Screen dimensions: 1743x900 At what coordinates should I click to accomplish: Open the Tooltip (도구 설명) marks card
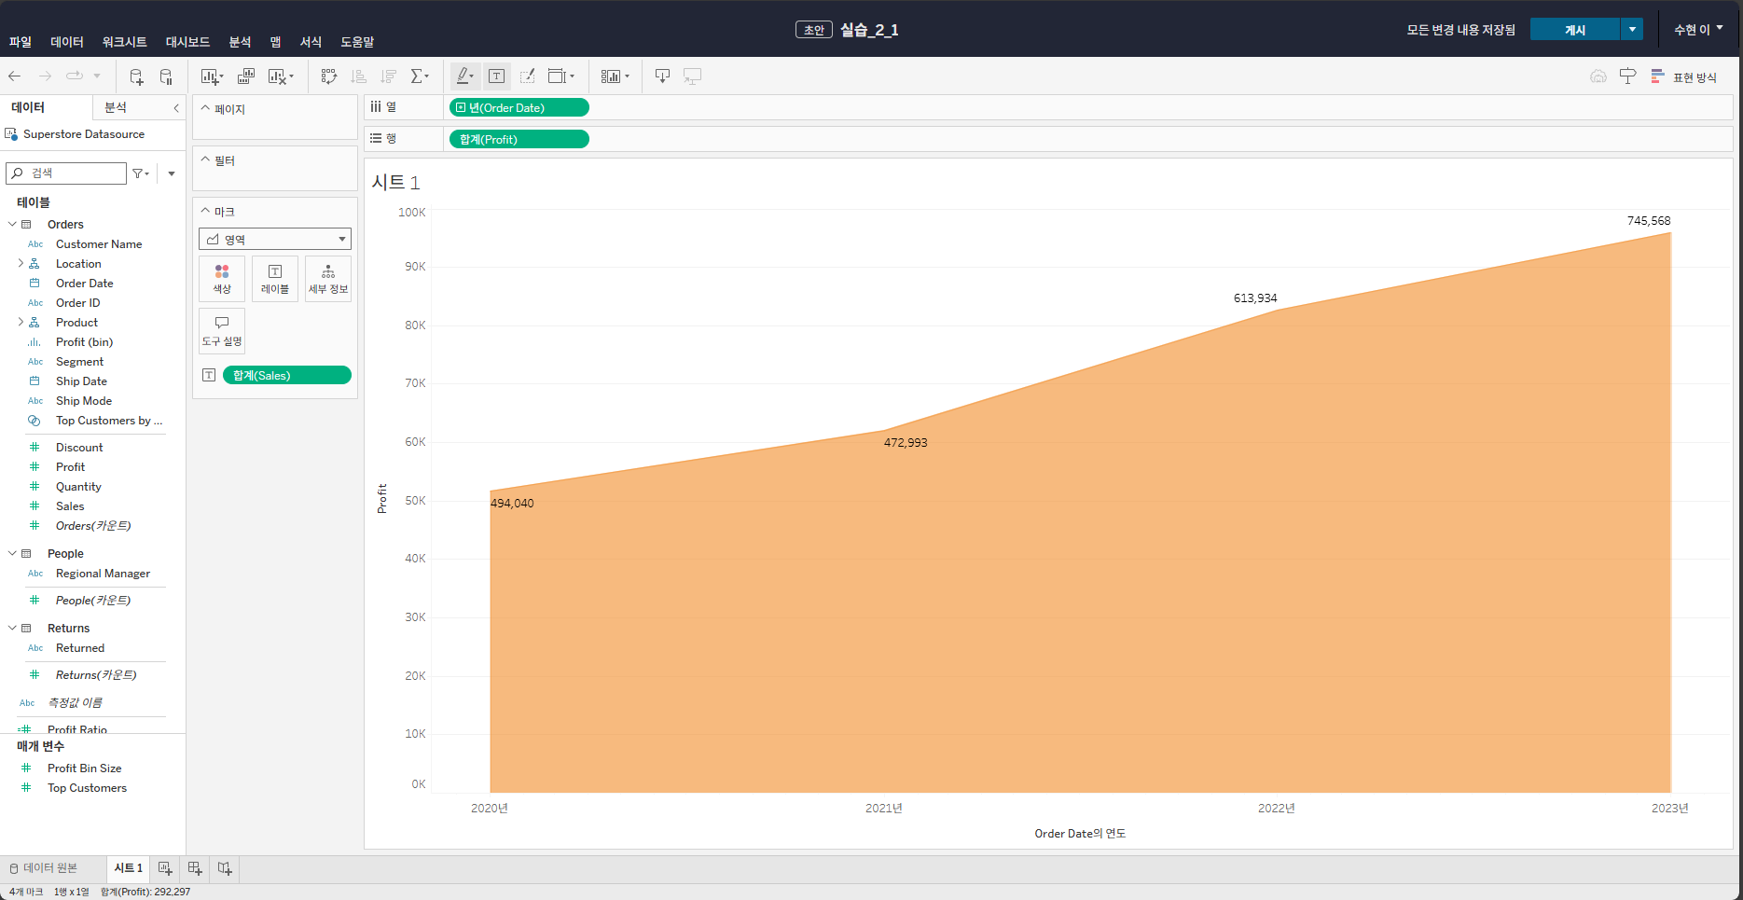pyautogui.click(x=222, y=331)
